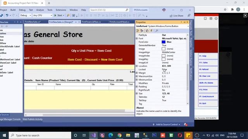The height and width of the screenshot is (139, 248).
Task: Open Package Manager Console tab at bottom
Action: click(10, 119)
